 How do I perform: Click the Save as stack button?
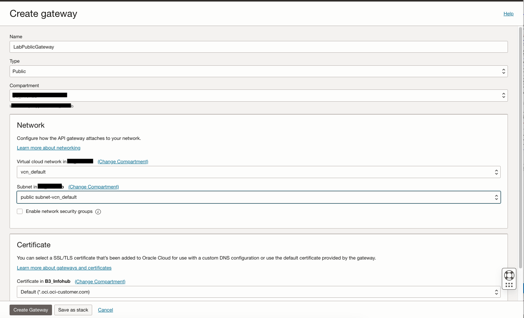pos(73,310)
